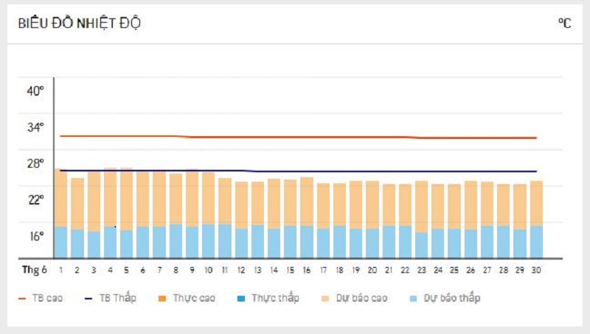The height and width of the screenshot is (334, 590).
Task: Select the forecast low bar for day 13
Action: [x=257, y=242]
